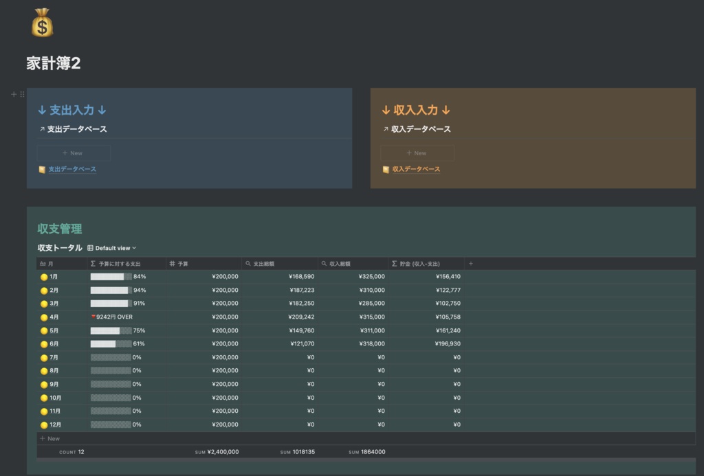This screenshot has height=476, width=704.
Task: Click the money bag page icon
Action: (42, 23)
